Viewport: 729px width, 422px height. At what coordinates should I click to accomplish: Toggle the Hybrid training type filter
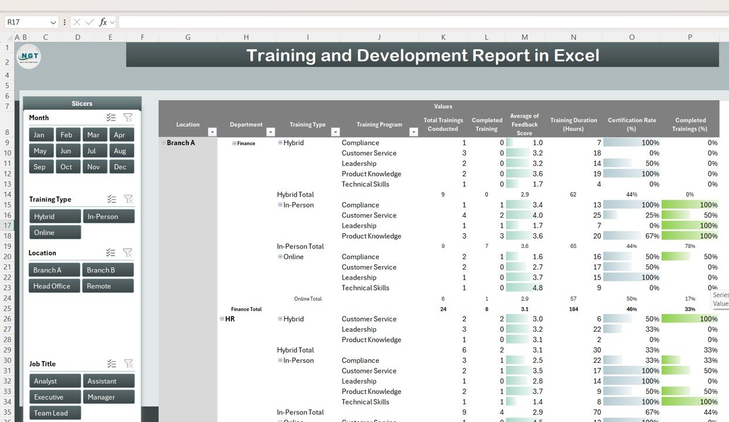(x=55, y=216)
